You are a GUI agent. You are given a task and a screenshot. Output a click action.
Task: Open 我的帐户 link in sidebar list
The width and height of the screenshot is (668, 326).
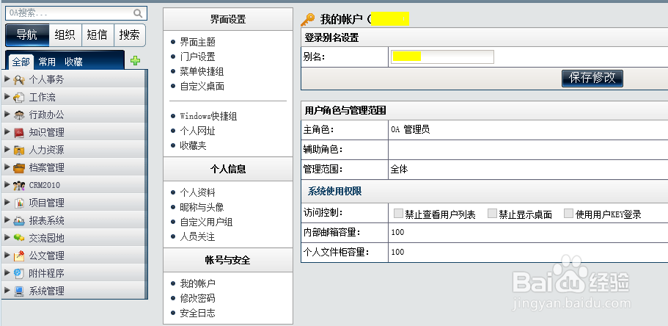coord(197,283)
